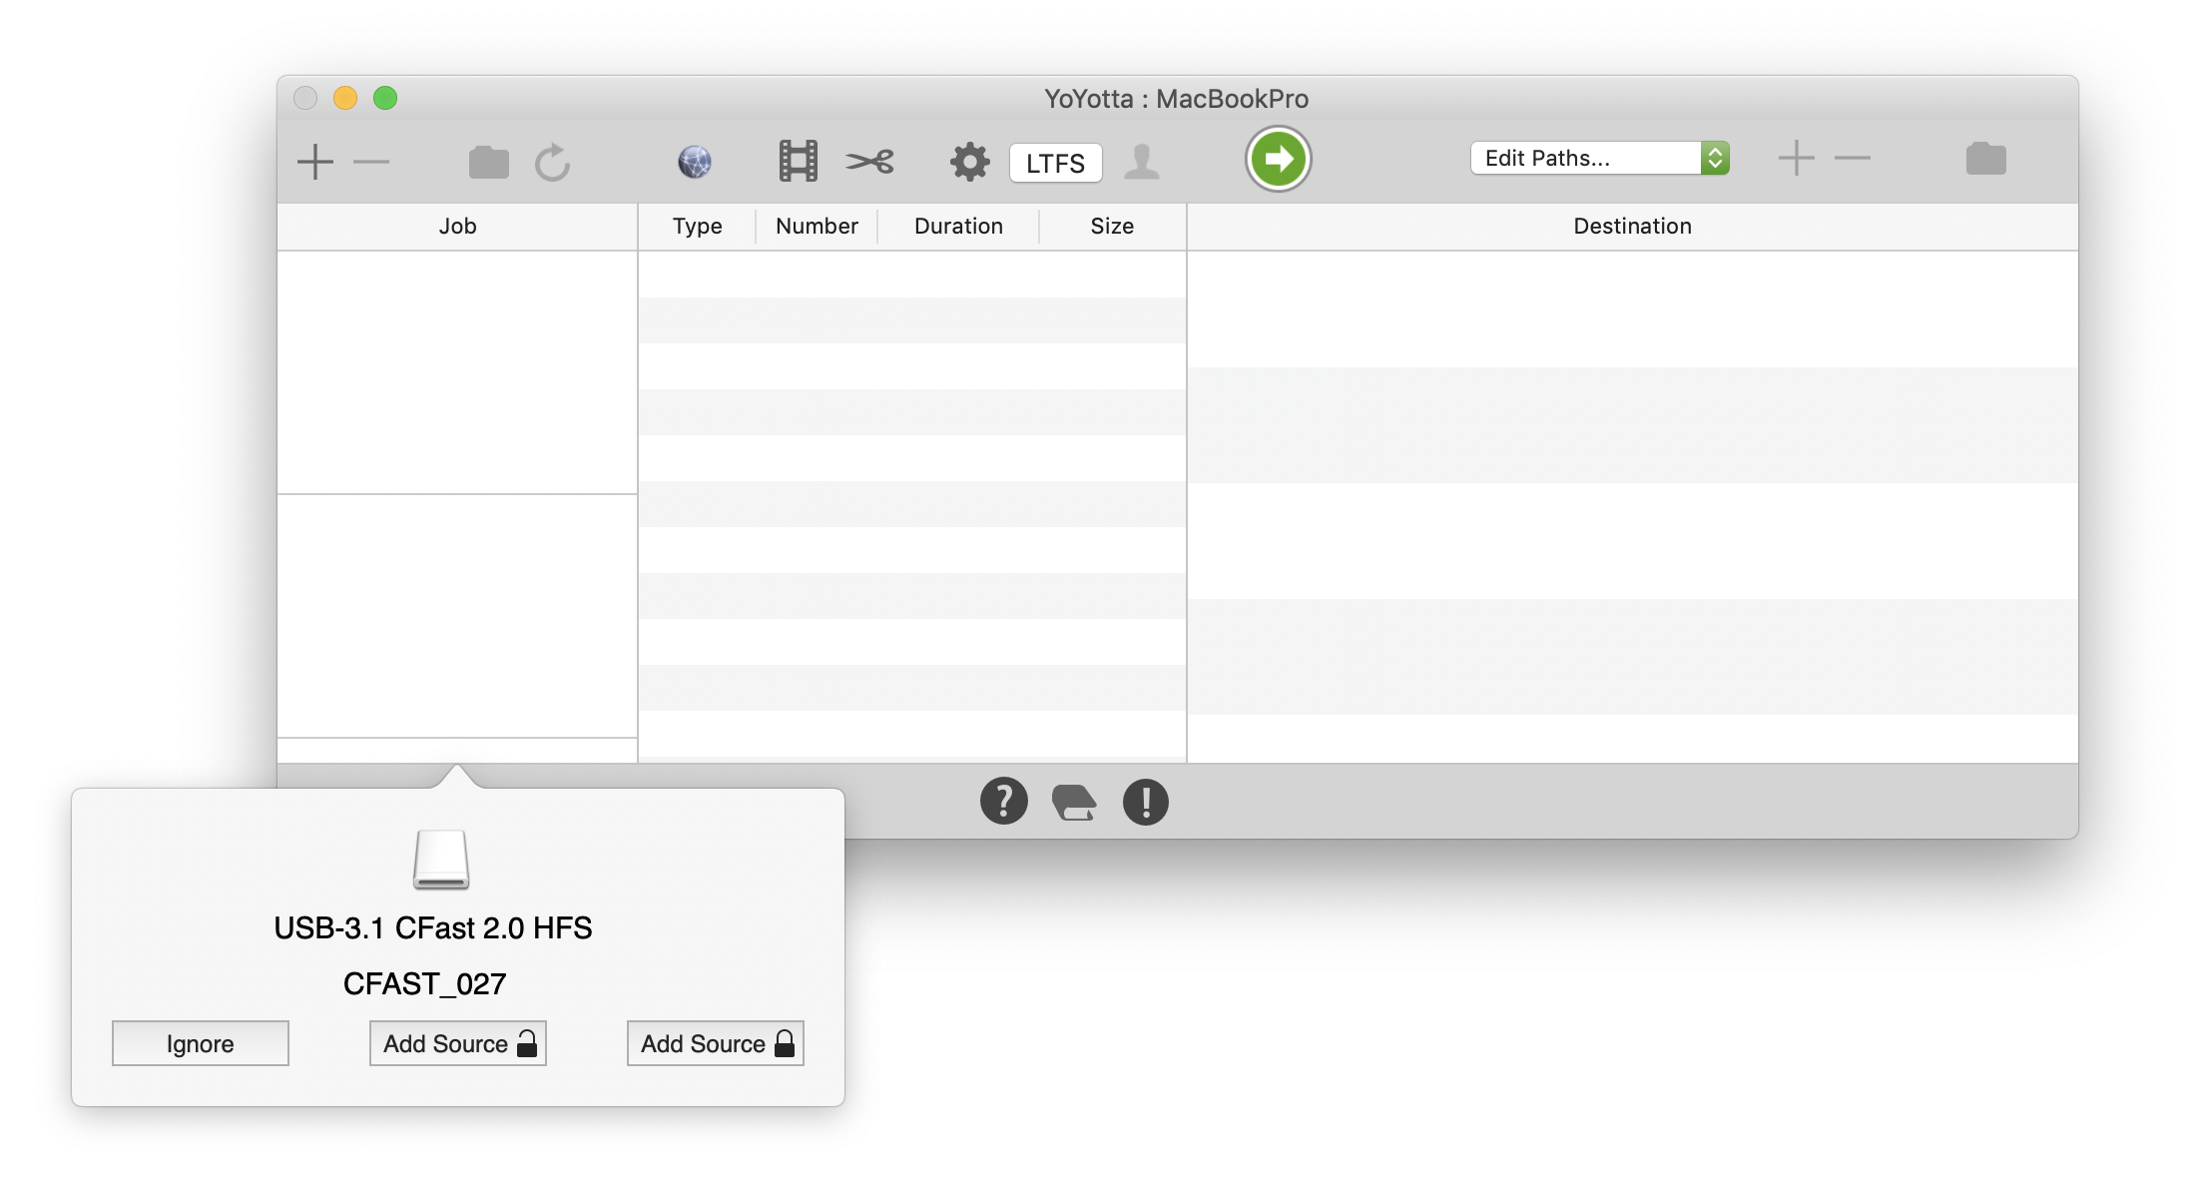Click the LTFS button
Image resolution: width=2190 pixels, height=1186 pixels.
click(x=1055, y=163)
